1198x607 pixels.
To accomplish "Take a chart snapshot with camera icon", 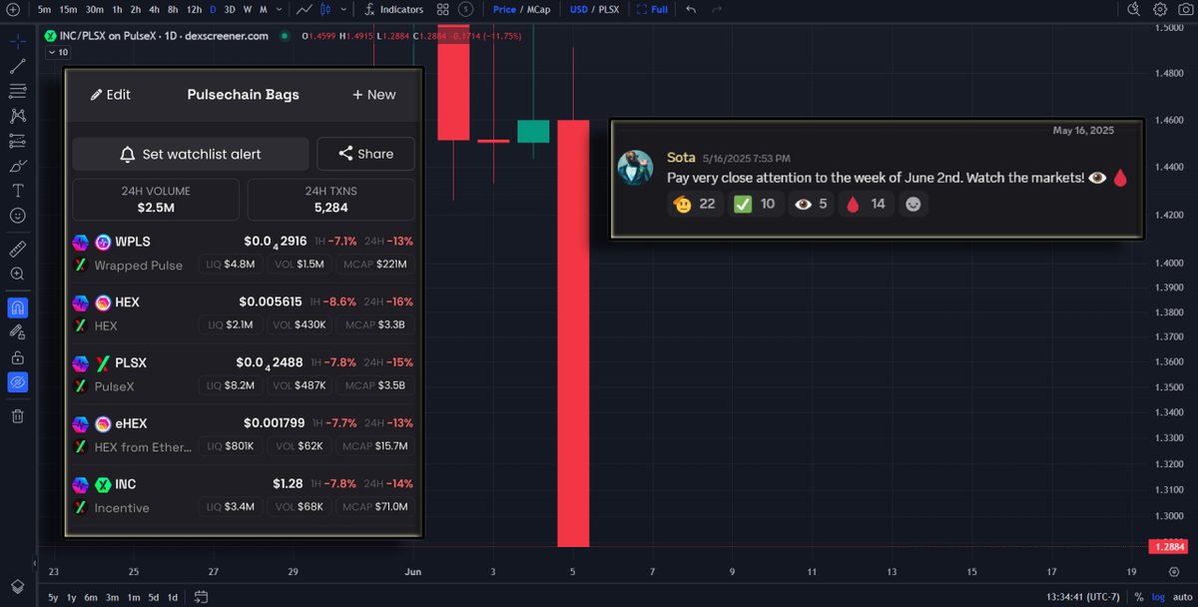I will click(1185, 9).
